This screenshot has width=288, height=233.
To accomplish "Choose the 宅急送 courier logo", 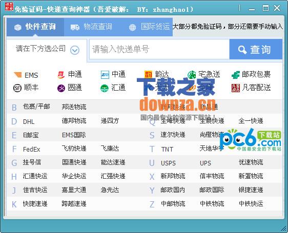I will pos(192,75).
